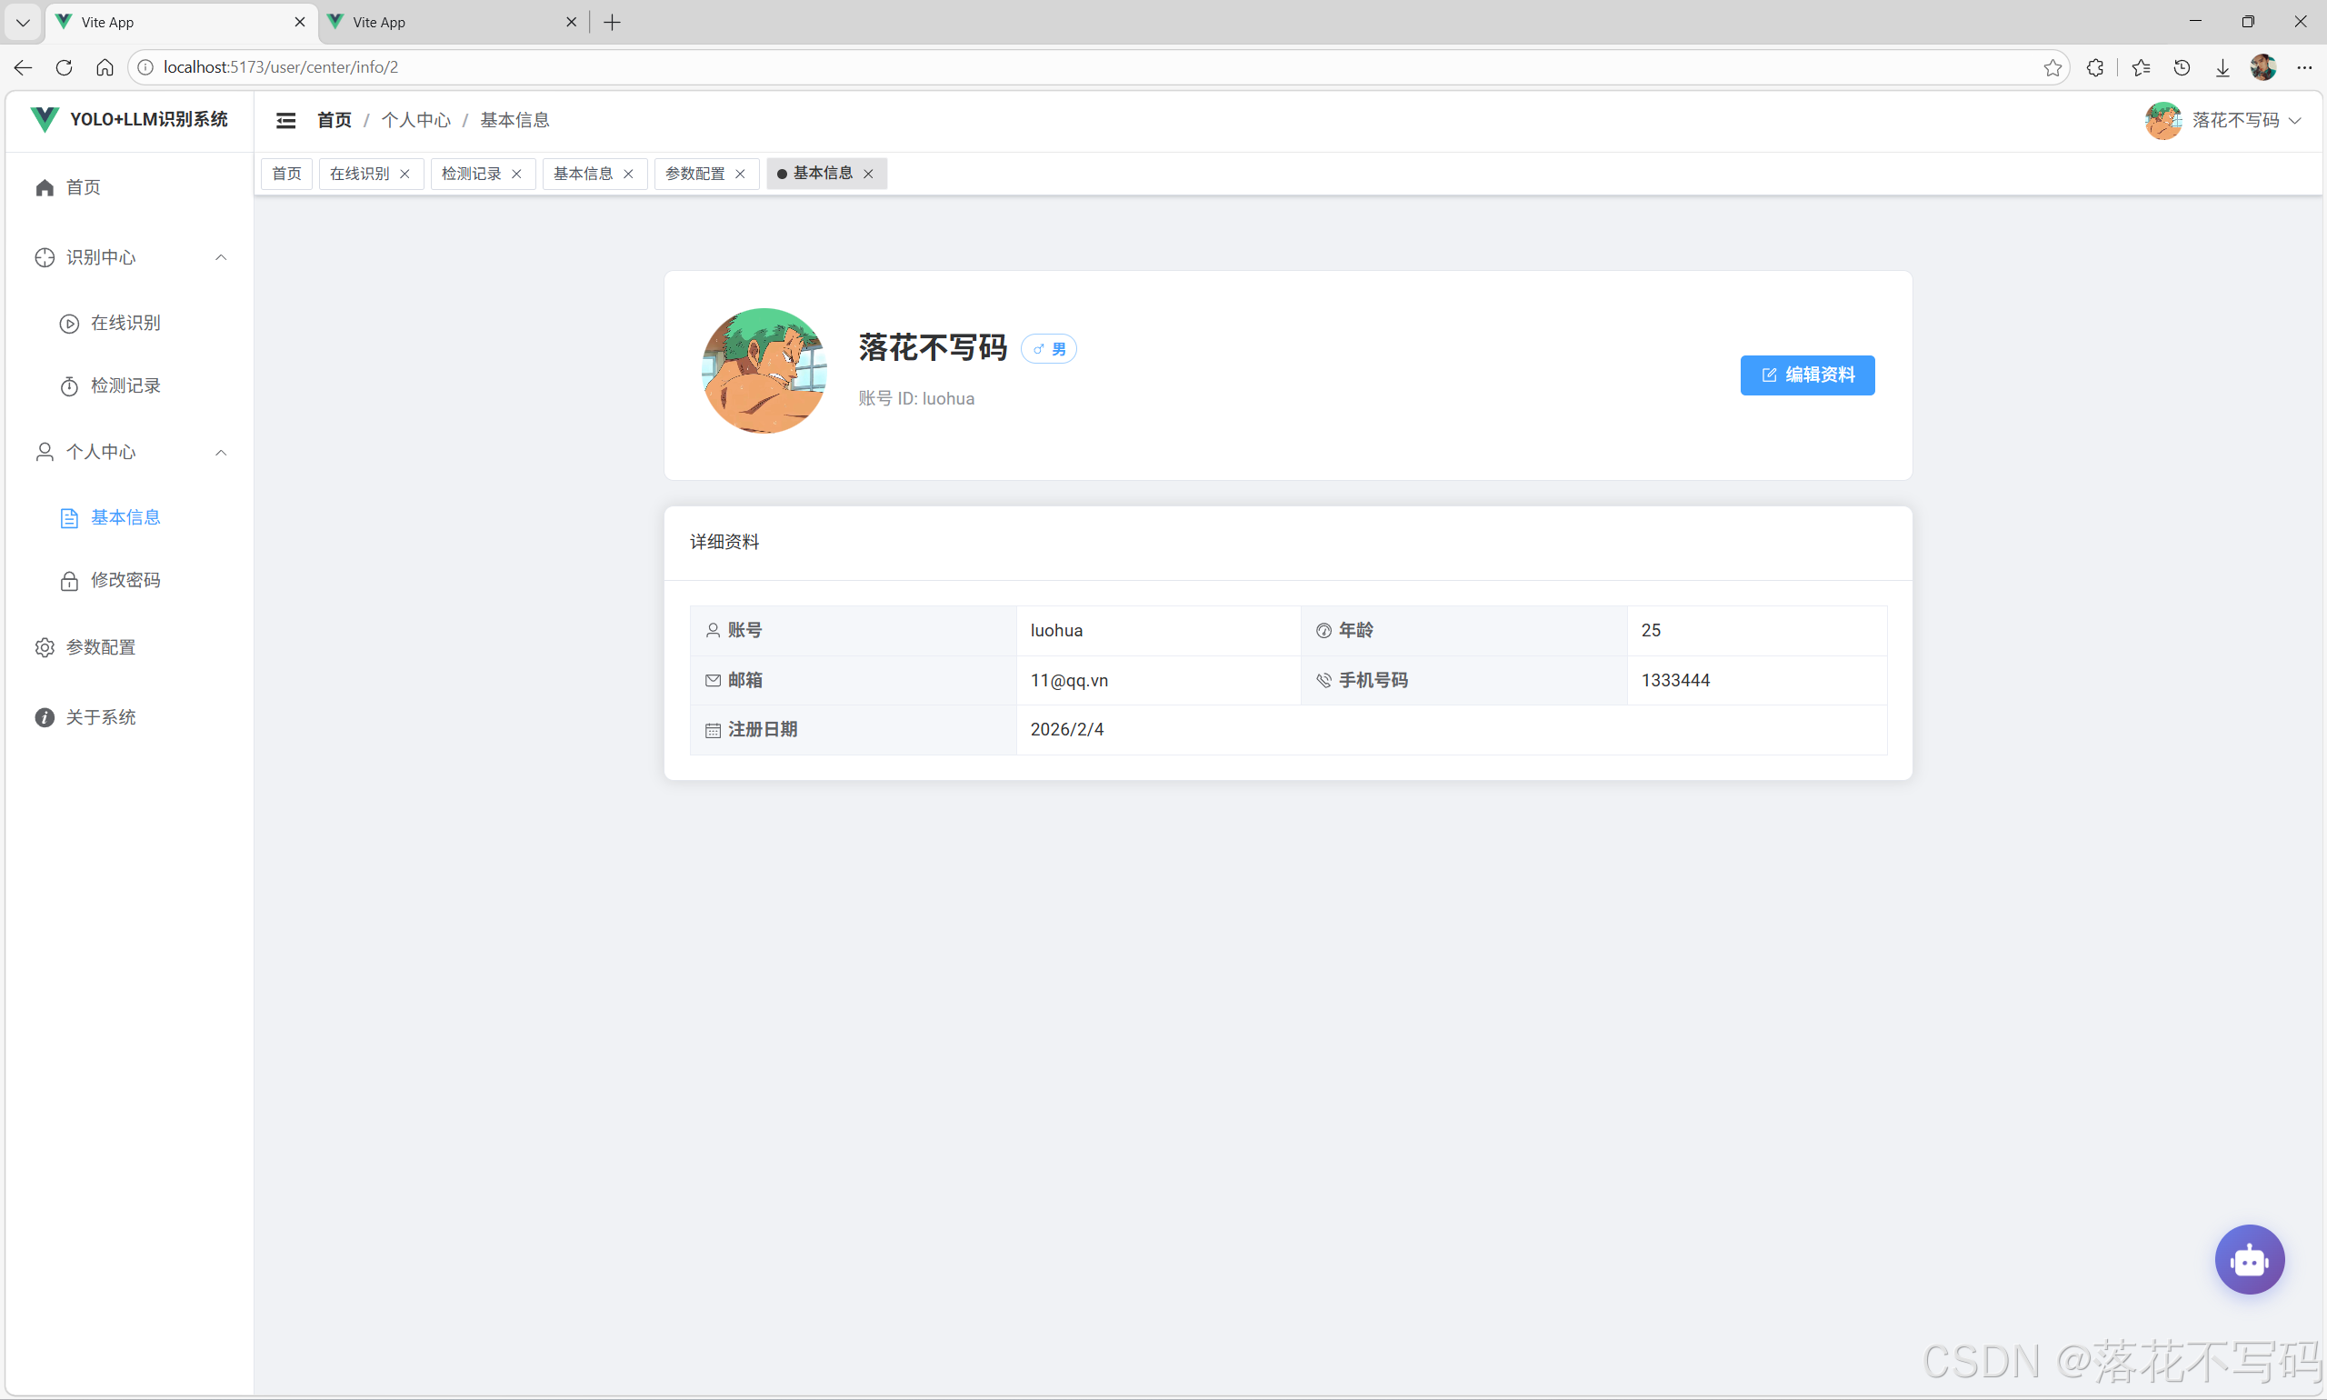Click the user avatar in the top-right corner
This screenshot has height=1400, width=2327.
click(2165, 121)
